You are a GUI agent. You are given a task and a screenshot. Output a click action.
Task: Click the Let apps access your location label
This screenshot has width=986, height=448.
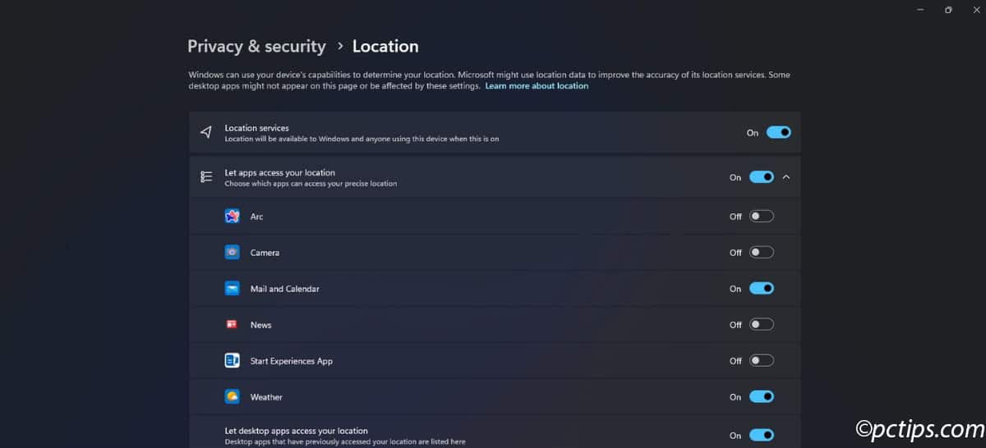click(x=280, y=173)
